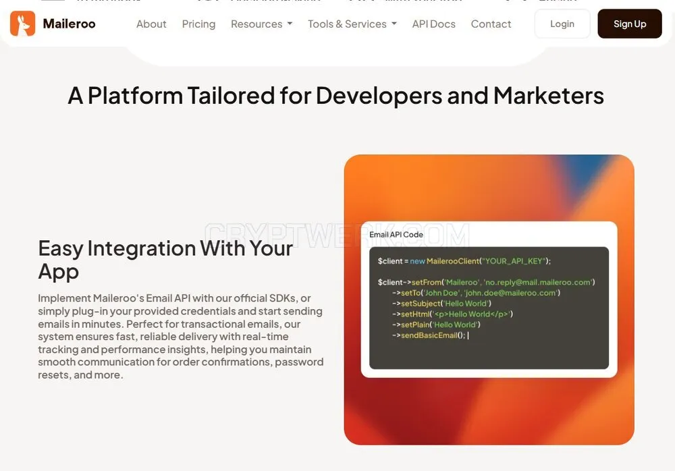Expand the Resources dropdown menu
Viewport: 675px width, 471px height.
click(x=261, y=24)
